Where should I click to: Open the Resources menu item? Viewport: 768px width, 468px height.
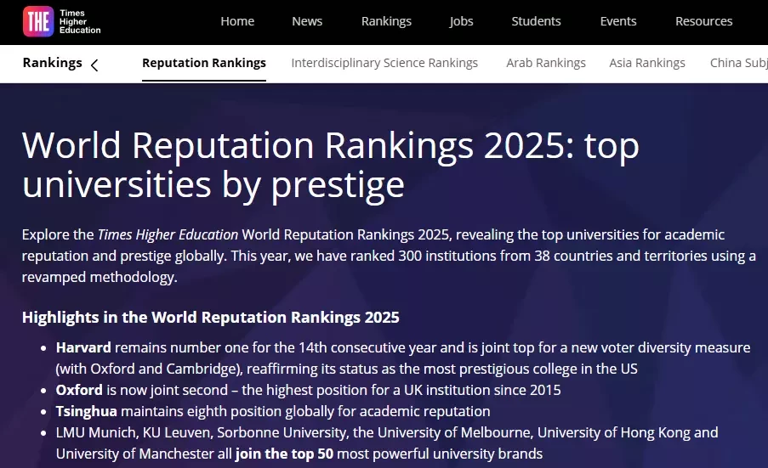704,21
